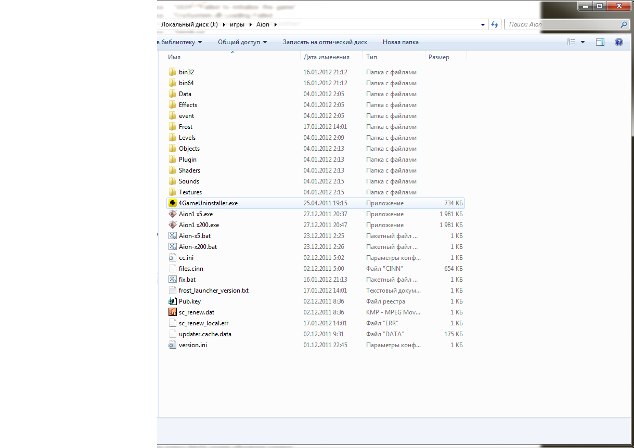Select the frost_launcher_version.txt text icon

[173, 291]
